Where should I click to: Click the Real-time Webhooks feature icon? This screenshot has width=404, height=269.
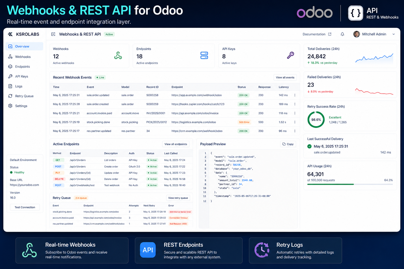point(29,250)
